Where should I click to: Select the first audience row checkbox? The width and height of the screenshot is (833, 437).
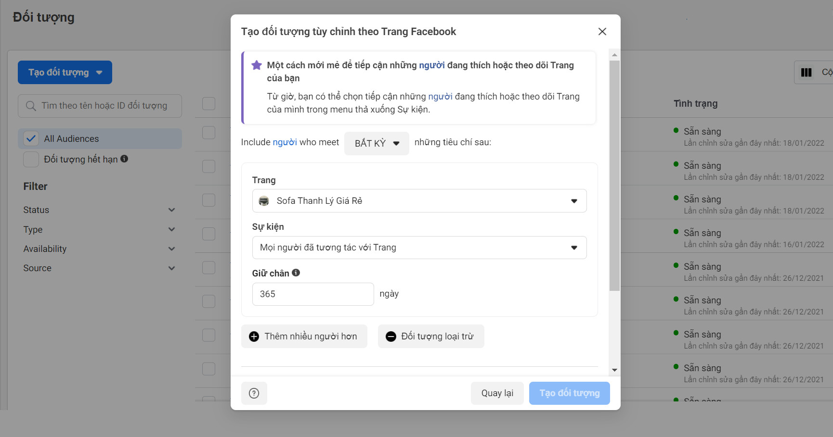tap(208, 133)
